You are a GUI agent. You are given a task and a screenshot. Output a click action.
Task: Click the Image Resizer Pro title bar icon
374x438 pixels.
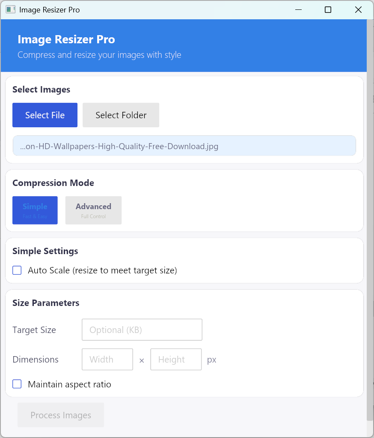[x=10, y=9]
